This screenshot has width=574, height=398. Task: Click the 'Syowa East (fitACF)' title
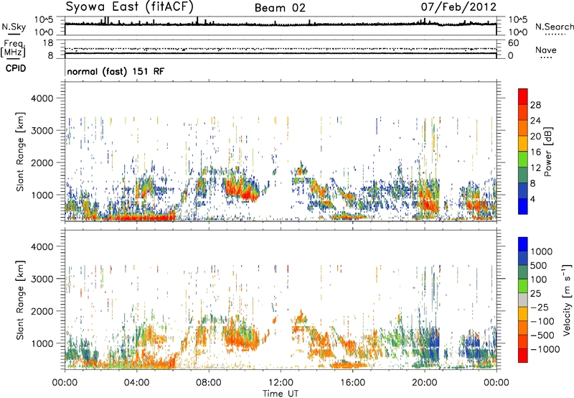130,7
